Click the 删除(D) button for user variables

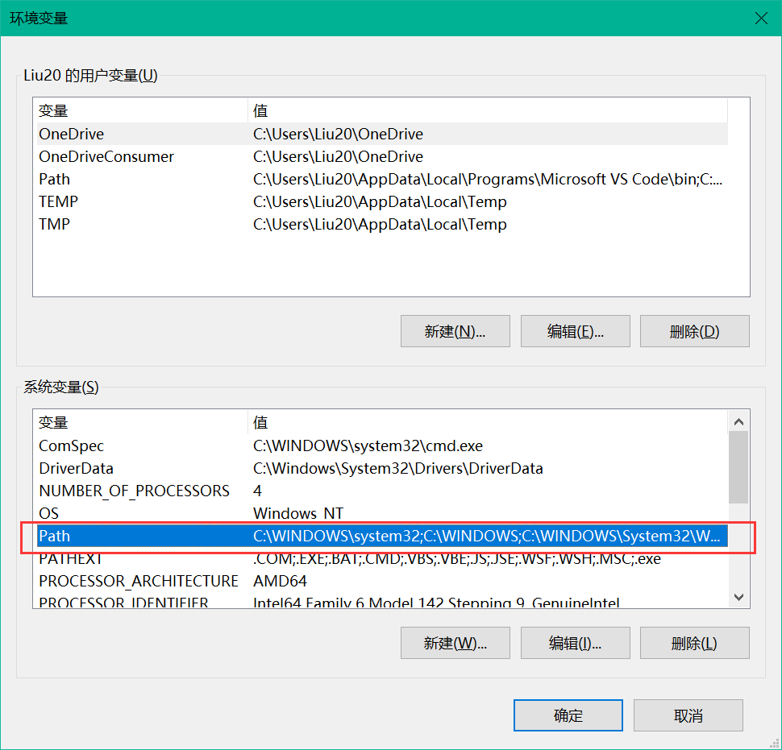pos(694,331)
